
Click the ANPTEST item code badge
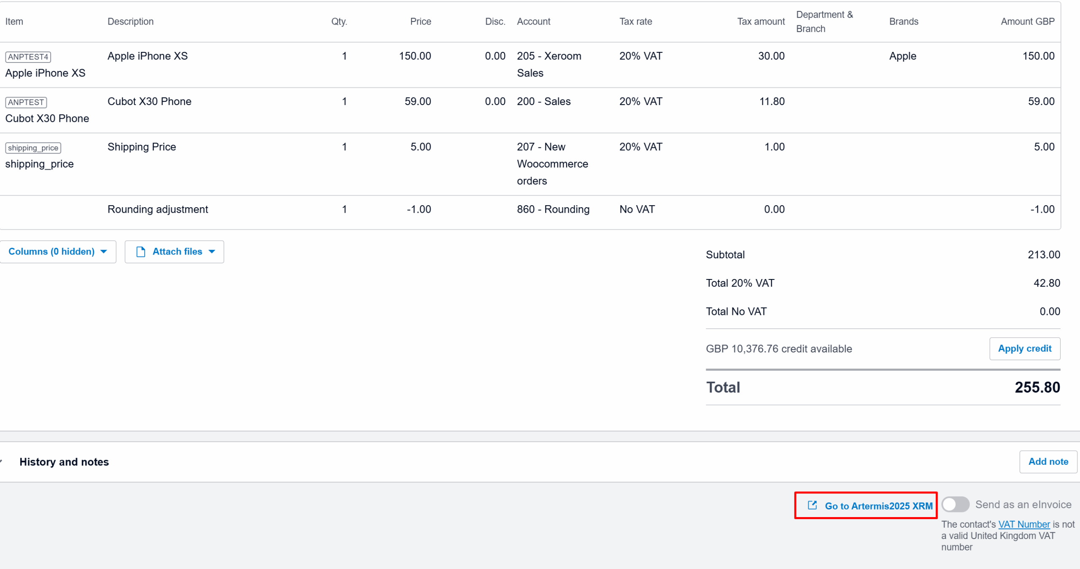26,103
